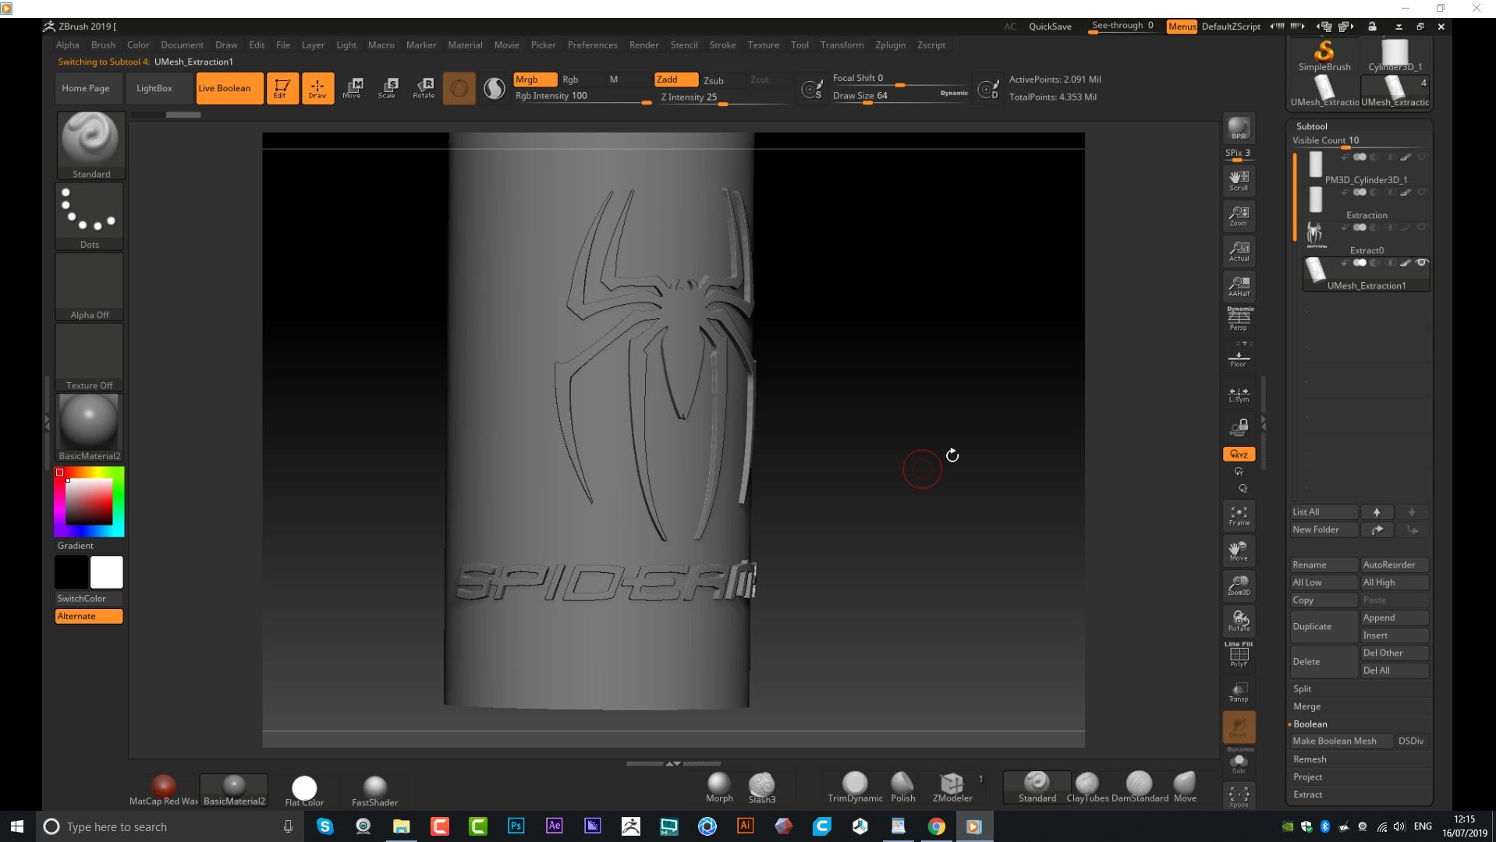Toggle Perspective distortion
This screenshot has height=842, width=1496.
[1239, 320]
